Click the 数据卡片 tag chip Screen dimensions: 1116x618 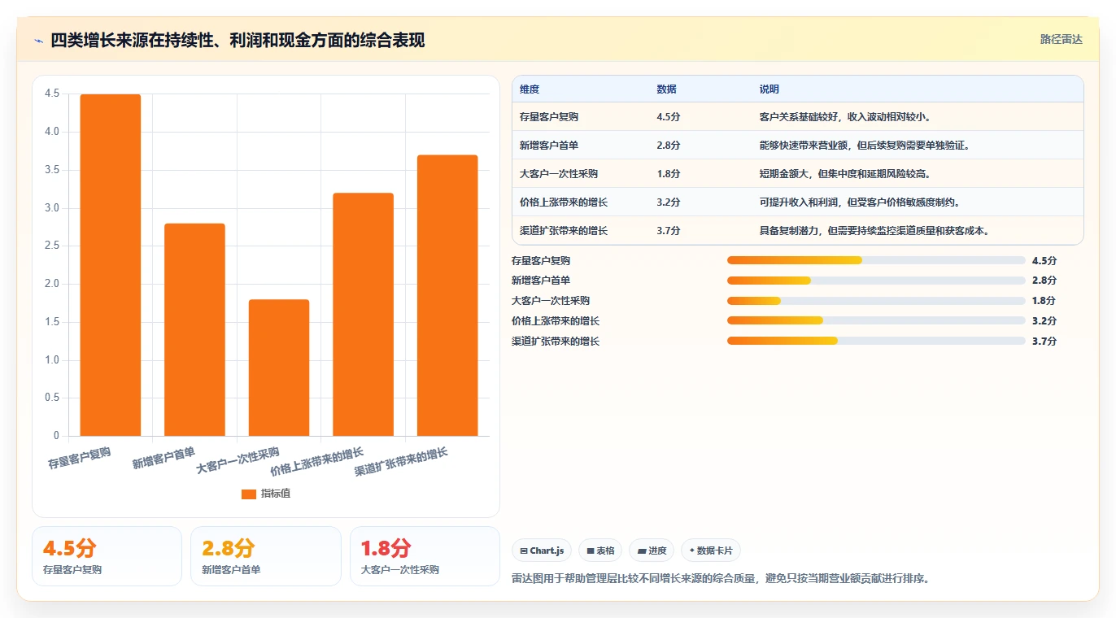point(711,551)
